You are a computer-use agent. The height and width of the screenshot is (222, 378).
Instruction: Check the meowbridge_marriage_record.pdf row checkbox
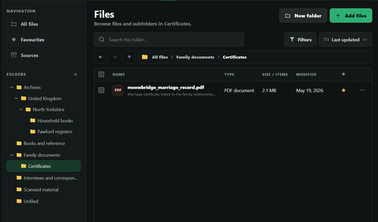click(x=101, y=90)
